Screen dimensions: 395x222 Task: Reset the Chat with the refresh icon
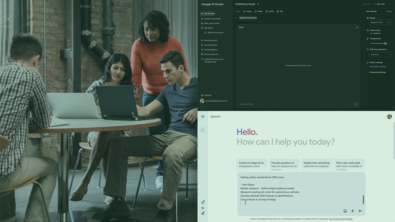point(357,27)
